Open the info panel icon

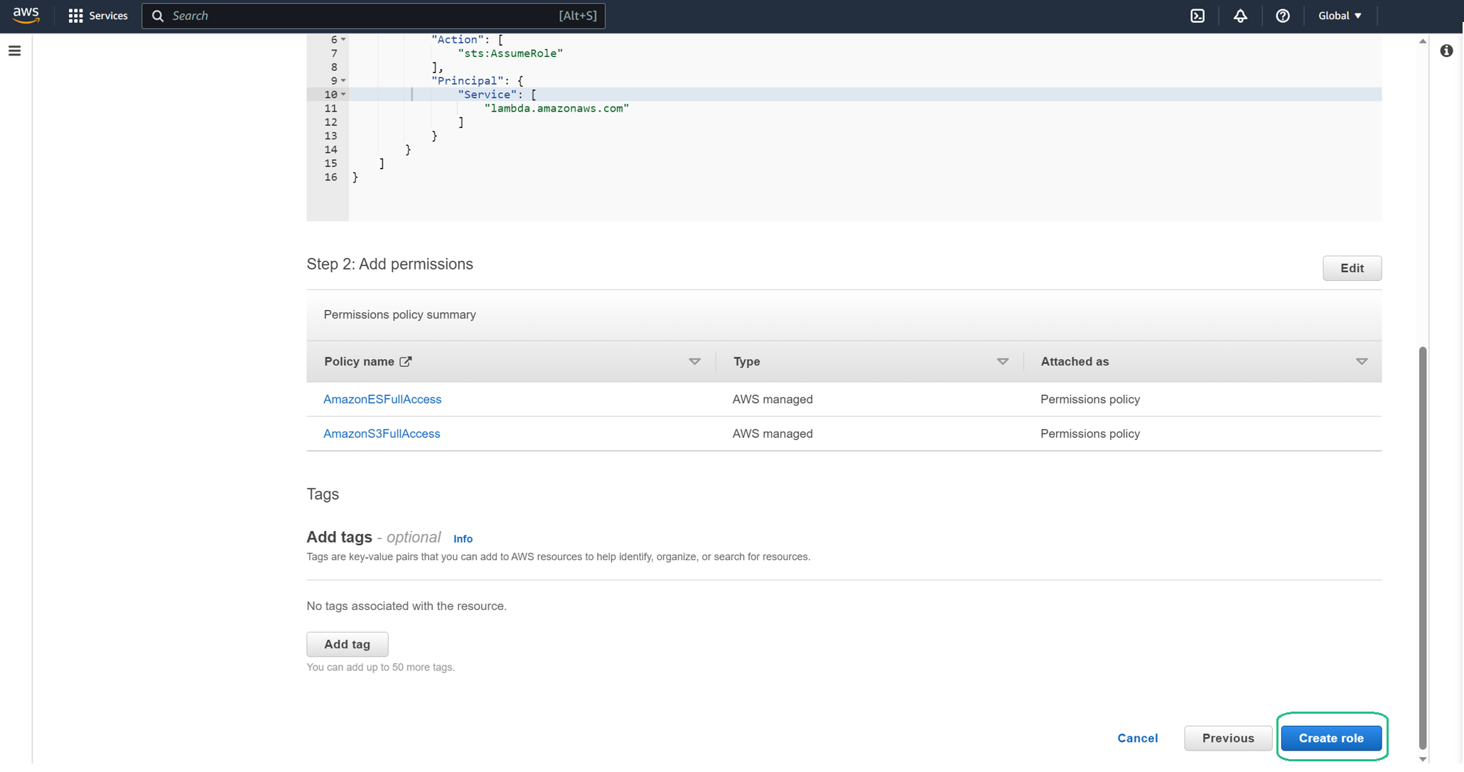pyautogui.click(x=1446, y=50)
